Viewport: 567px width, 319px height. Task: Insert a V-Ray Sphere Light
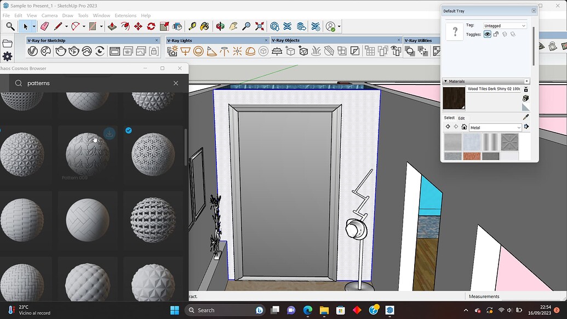pyautogui.click(x=198, y=51)
